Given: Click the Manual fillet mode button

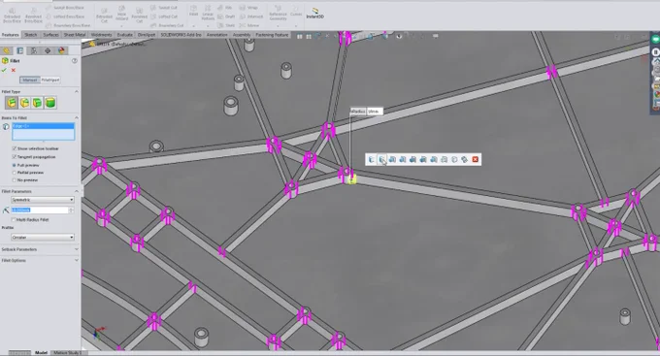Looking at the screenshot, I should tap(30, 80).
